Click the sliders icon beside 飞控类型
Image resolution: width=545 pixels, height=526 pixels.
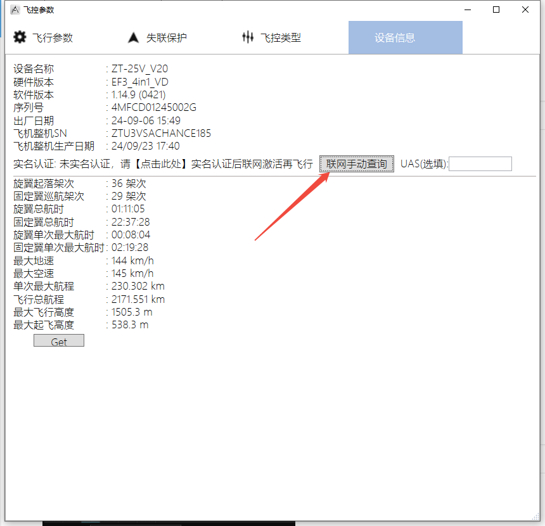click(x=248, y=37)
